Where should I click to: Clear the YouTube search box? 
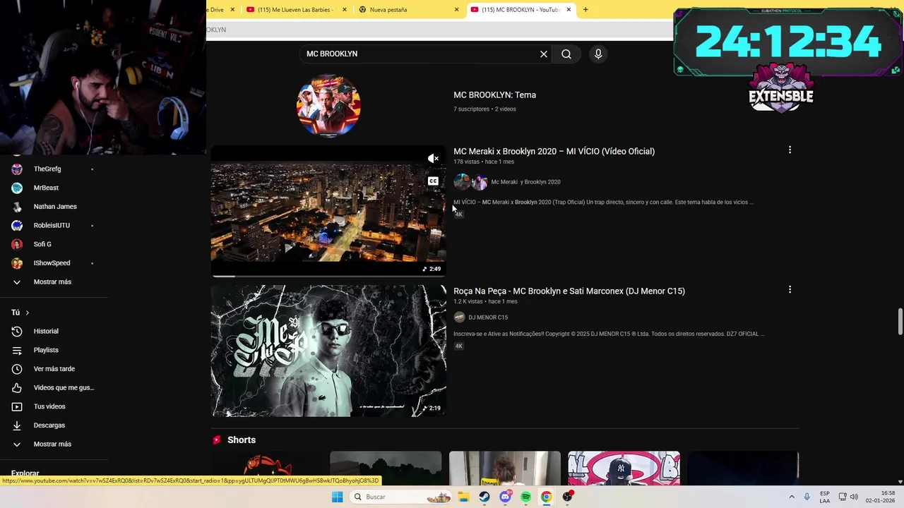click(544, 54)
